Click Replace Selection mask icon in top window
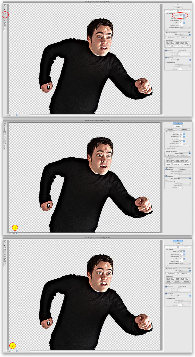The width and height of the screenshot is (195, 357). (169, 43)
